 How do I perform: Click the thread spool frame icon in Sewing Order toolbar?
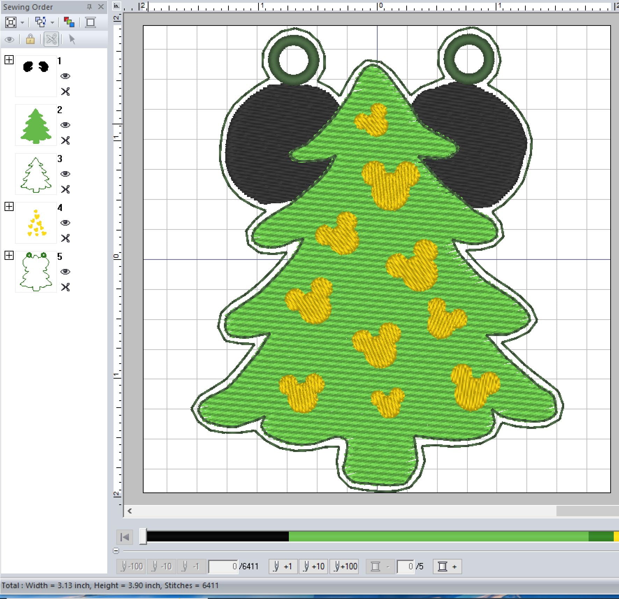[90, 22]
